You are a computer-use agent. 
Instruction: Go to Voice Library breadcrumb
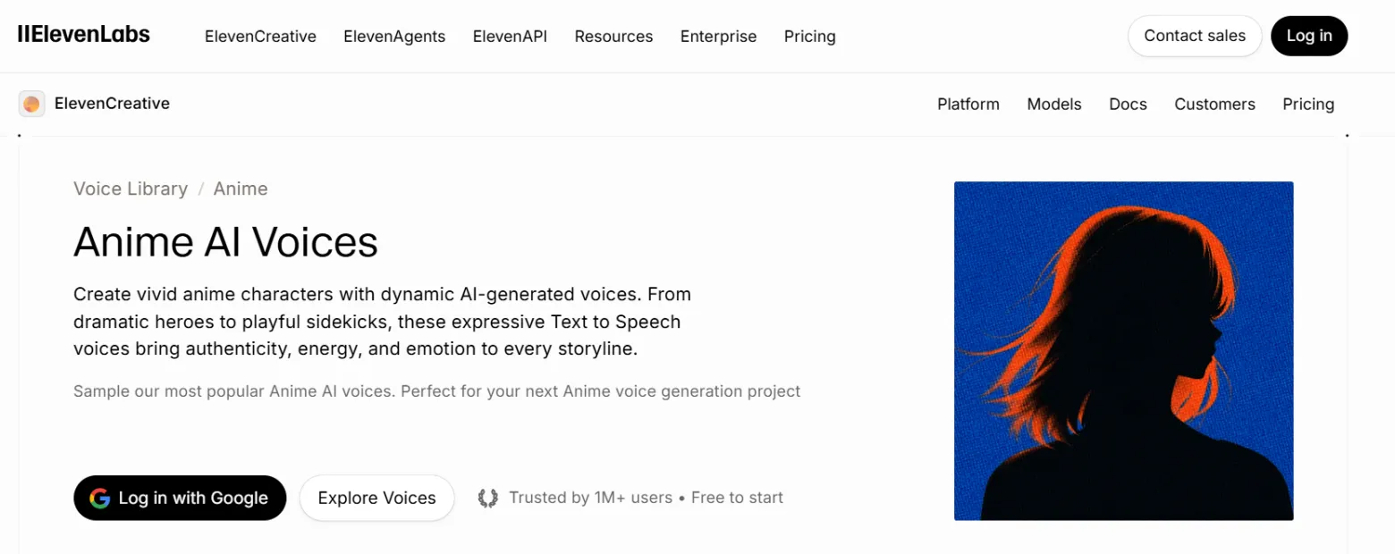pos(131,189)
